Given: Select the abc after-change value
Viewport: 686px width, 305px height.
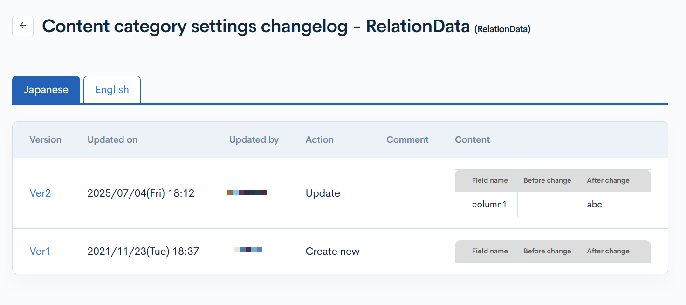Looking at the screenshot, I should (x=594, y=205).
